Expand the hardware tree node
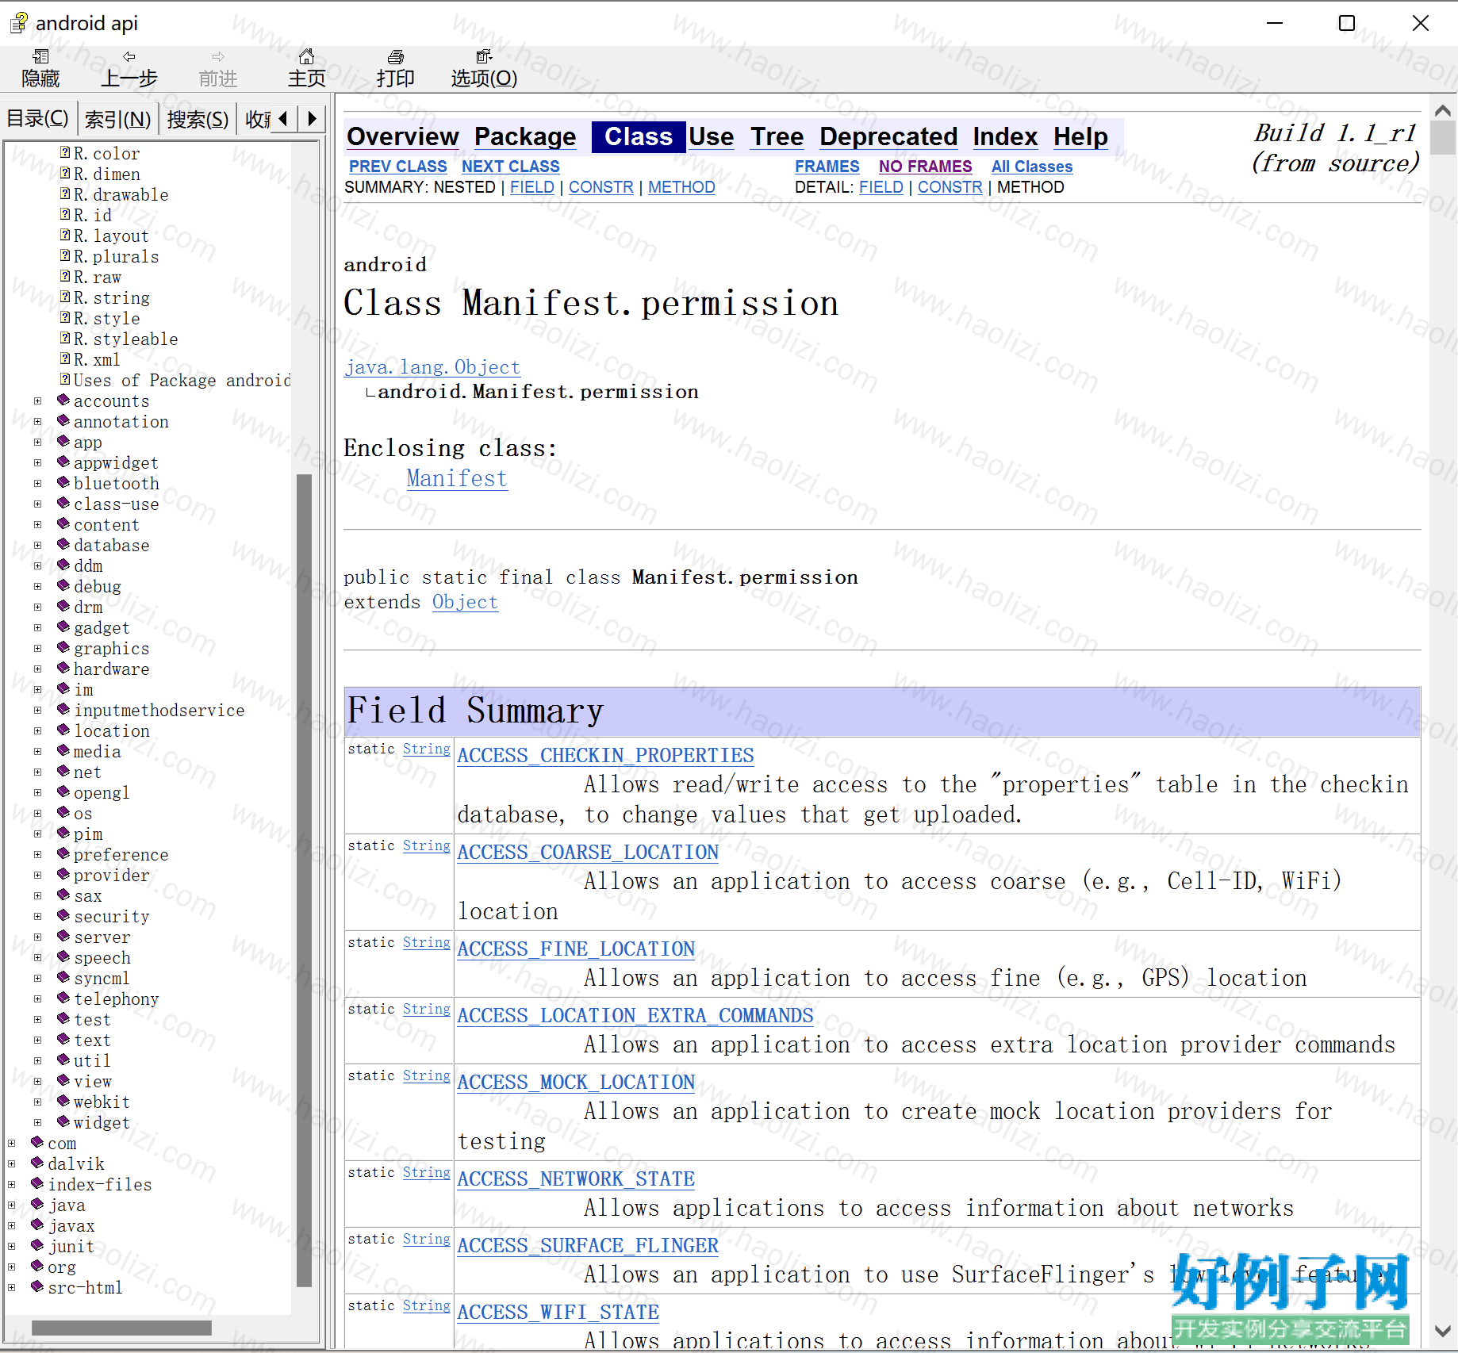Image resolution: width=1458 pixels, height=1353 pixels. pyautogui.click(x=37, y=669)
